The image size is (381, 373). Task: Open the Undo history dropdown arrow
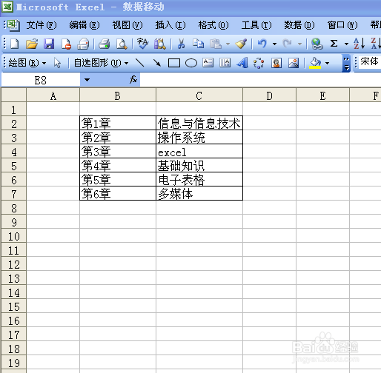tap(274, 44)
